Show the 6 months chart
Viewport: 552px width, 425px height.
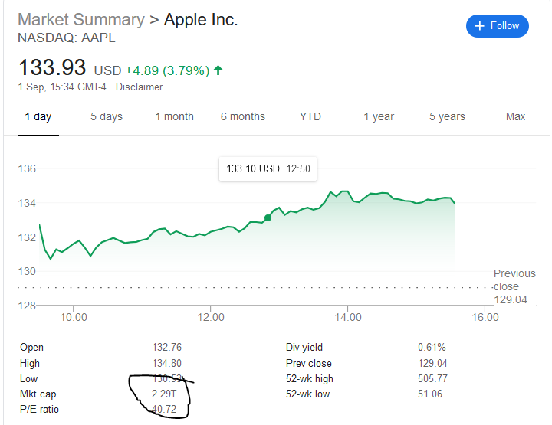tap(242, 116)
